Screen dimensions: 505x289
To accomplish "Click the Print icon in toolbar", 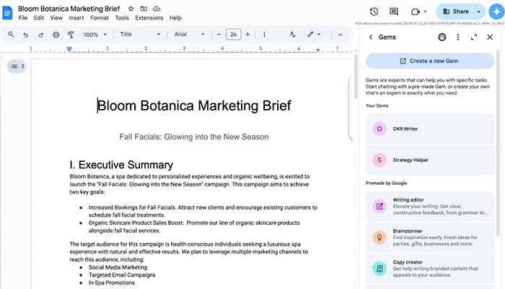I will [x=56, y=34].
